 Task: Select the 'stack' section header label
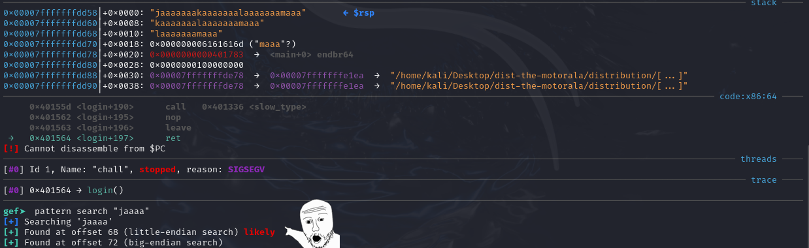coord(763,3)
